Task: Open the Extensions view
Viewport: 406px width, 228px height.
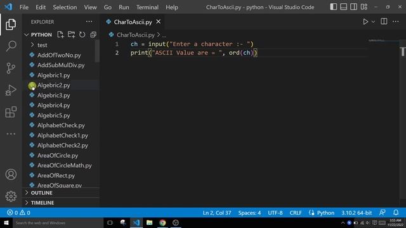Action: [11, 112]
